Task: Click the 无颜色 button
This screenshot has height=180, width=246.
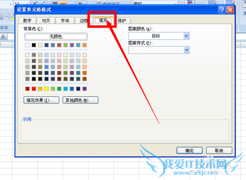Action: pyautogui.click(x=56, y=36)
